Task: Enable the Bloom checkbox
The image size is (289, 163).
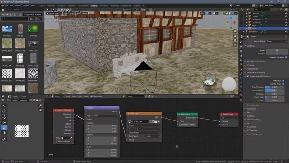Action: [x=248, y=65]
